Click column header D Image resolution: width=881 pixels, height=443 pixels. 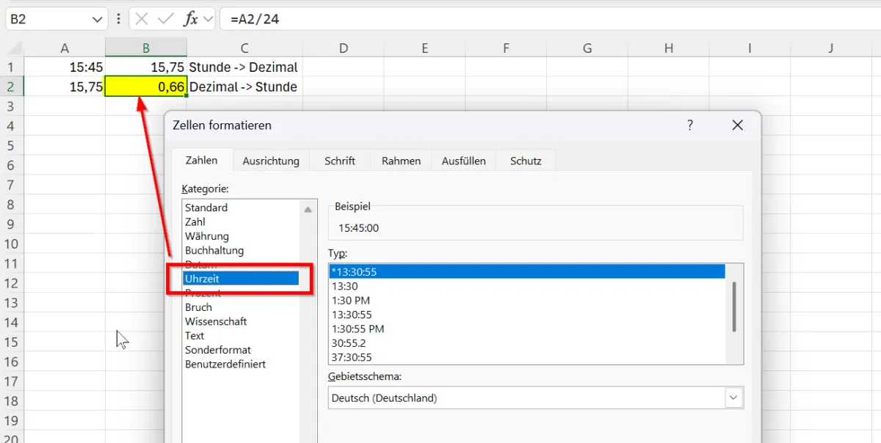point(343,47)
